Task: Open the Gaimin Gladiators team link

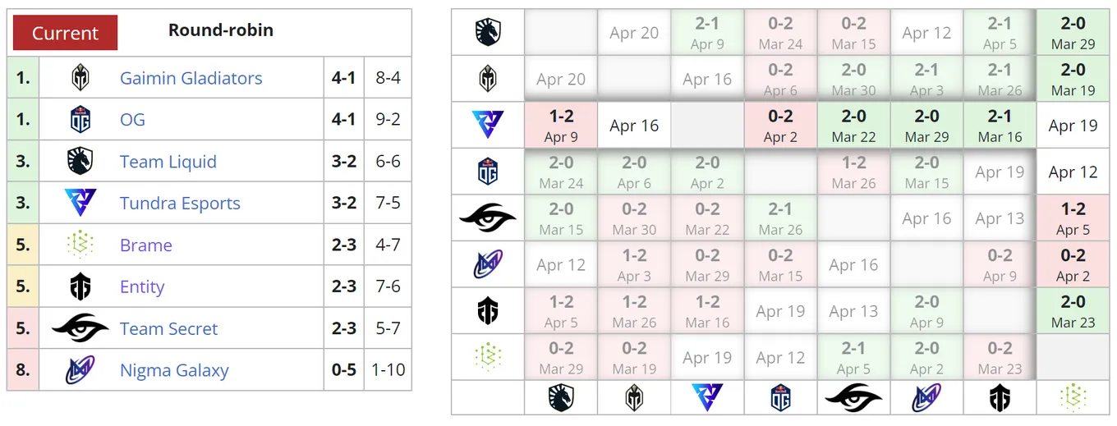Action: [191, 78]
